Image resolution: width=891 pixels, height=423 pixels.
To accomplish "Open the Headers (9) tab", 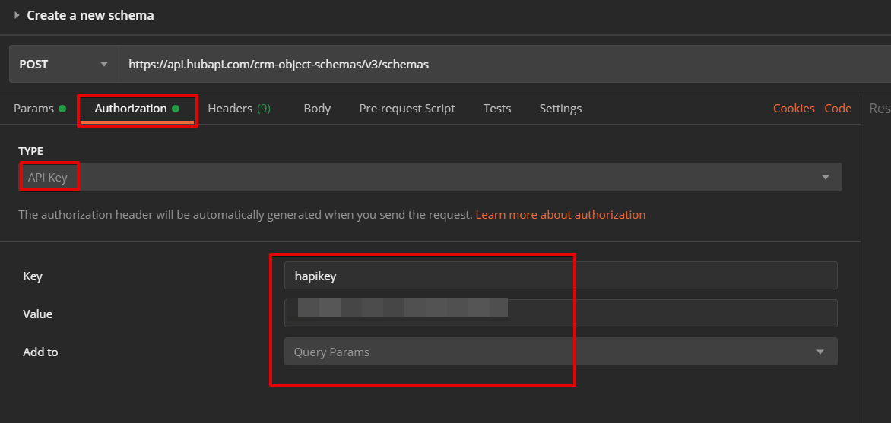I will (239, 109).
